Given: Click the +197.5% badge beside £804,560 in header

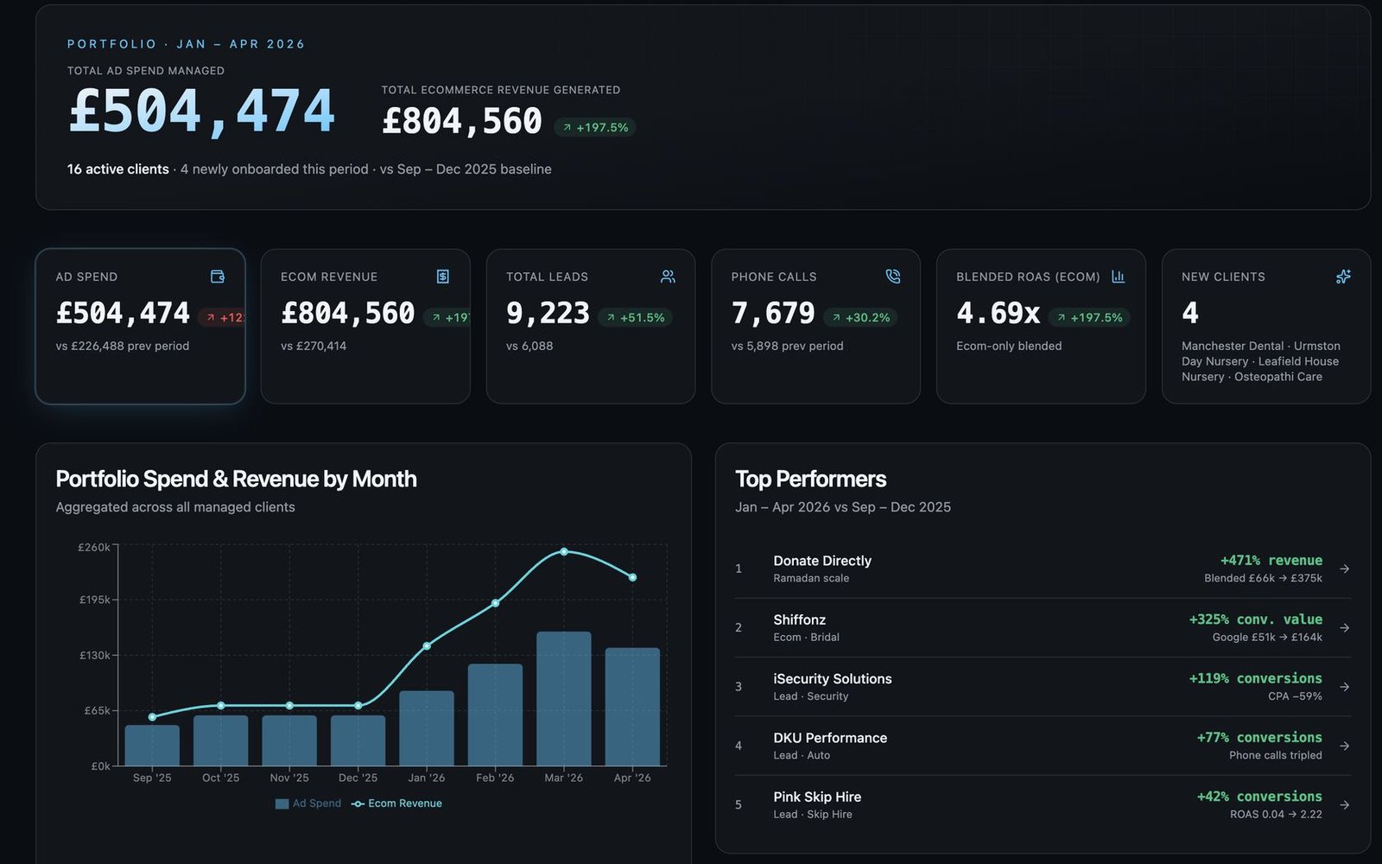Looking at the screenshot, I should pos(595,127).
